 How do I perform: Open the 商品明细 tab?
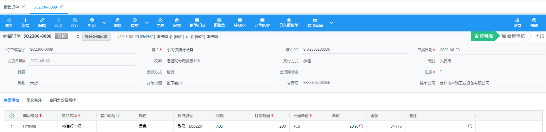(11, 100)
